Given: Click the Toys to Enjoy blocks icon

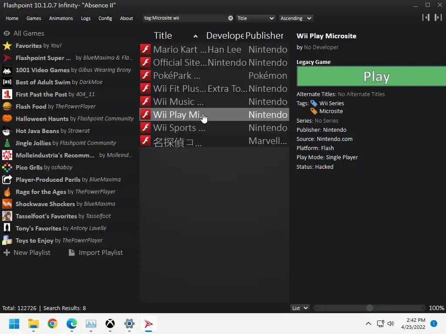Looking at the screenshot, I should click(7, 240).
